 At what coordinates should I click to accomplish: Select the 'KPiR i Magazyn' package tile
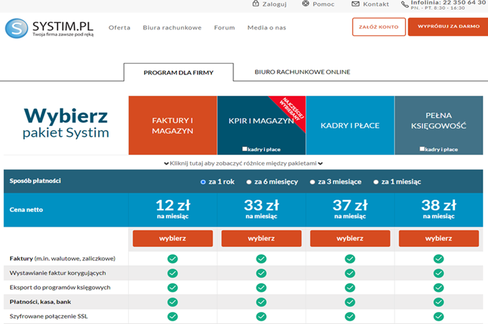[x=262, y=126]
